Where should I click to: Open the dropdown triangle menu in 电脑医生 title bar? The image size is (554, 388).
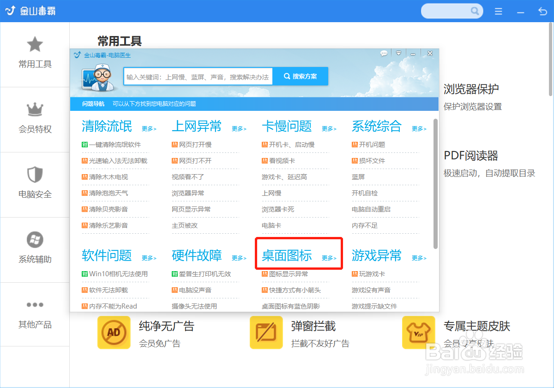(398, 53)
